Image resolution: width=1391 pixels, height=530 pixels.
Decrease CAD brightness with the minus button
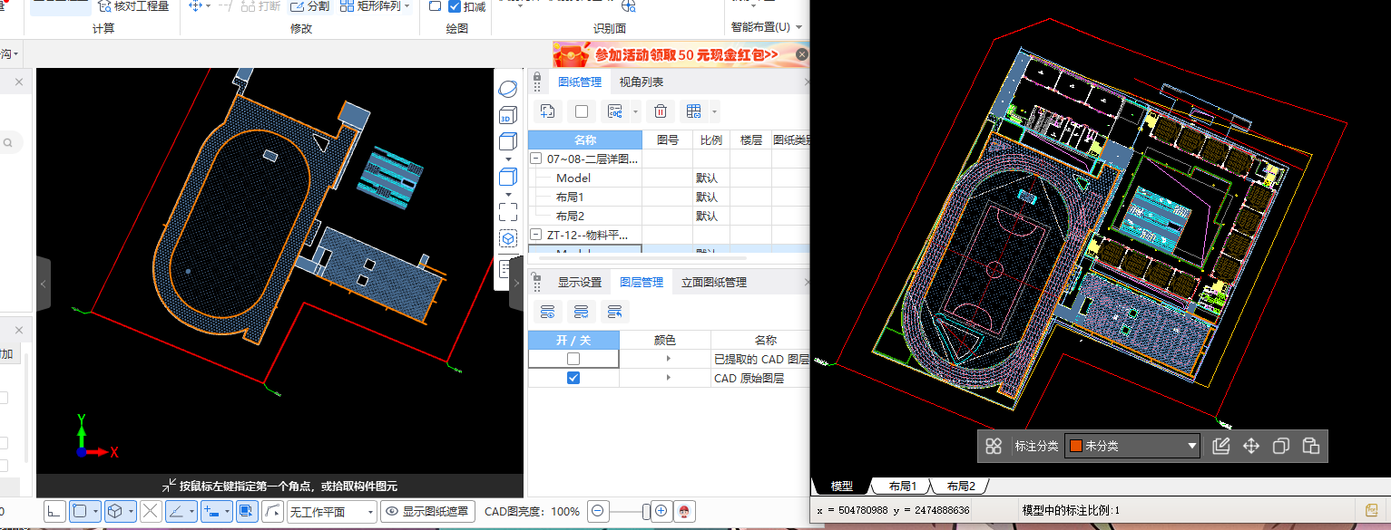[598, 511]
